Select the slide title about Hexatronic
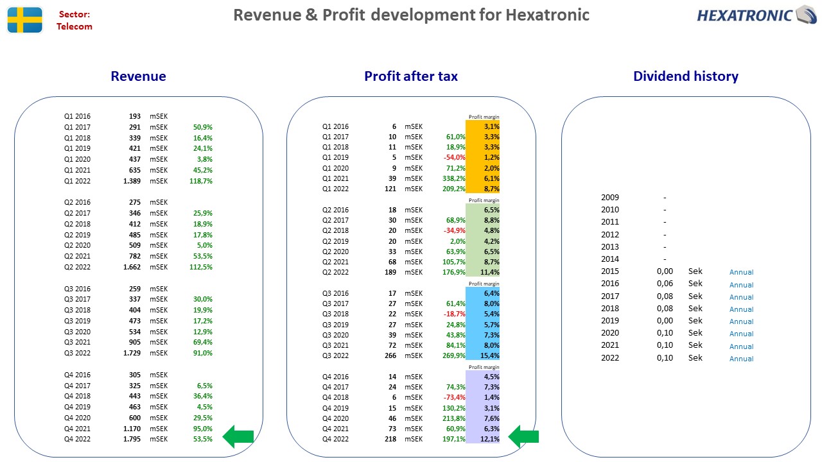 (411, 15)
